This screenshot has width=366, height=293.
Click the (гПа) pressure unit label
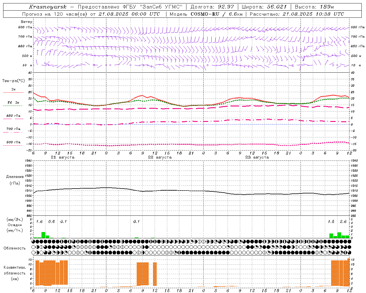coord(15,183)
